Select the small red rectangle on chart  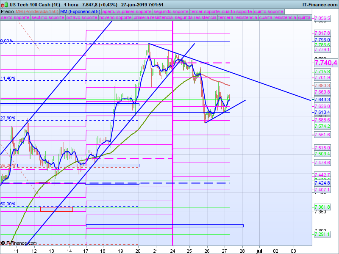point(42,182)
